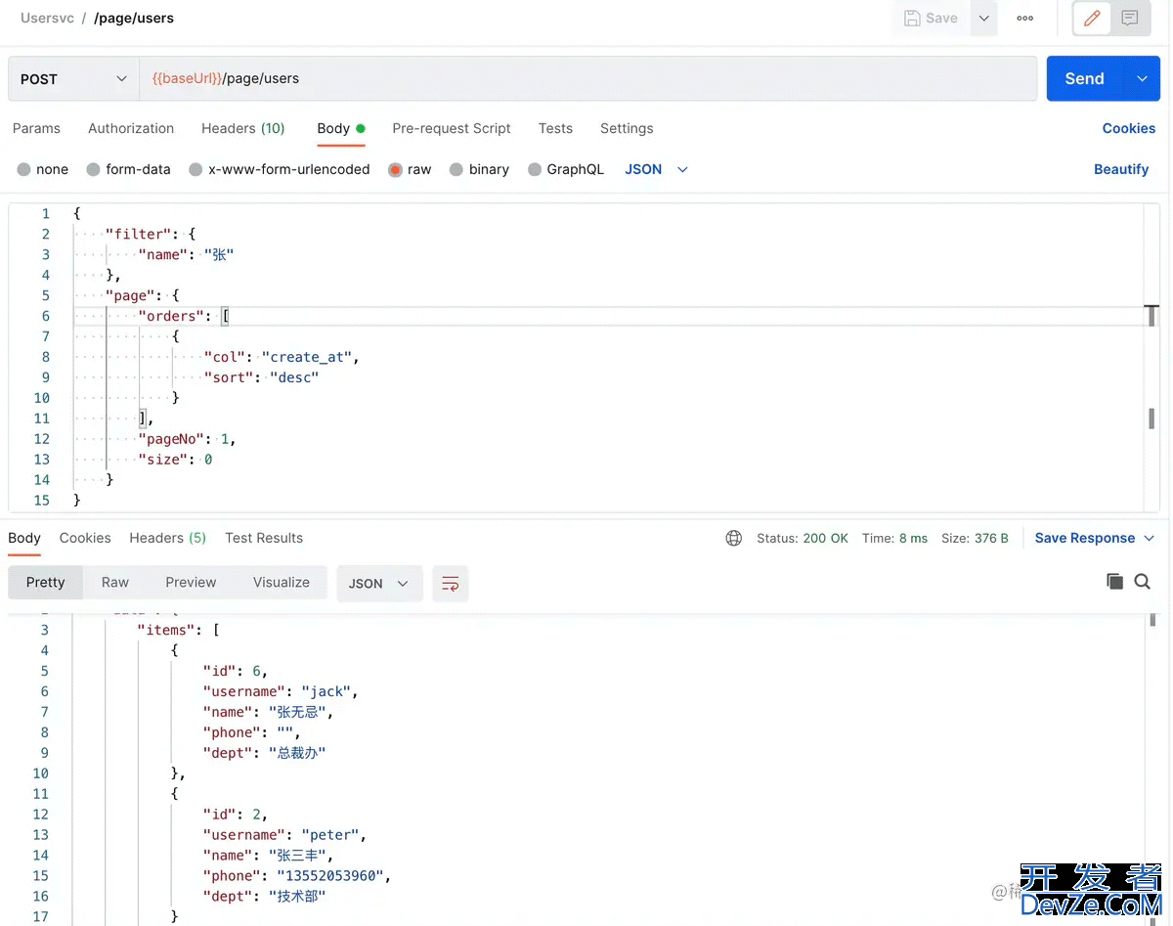Select the request Body tab
This screenshot has height=926, width=1173.
point(340,128)
